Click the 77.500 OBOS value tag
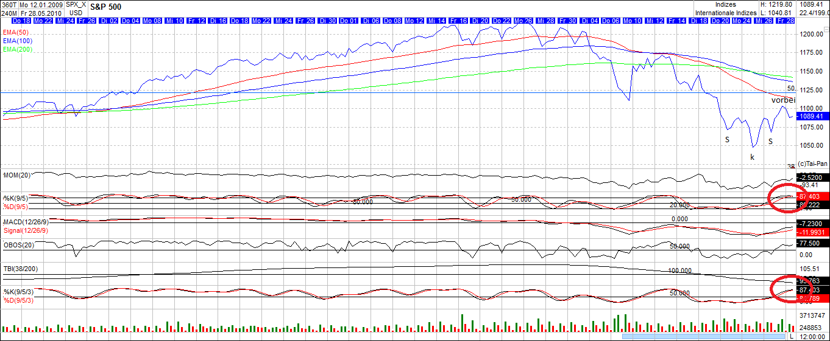The image size is (830, 341). coord(812,243)
